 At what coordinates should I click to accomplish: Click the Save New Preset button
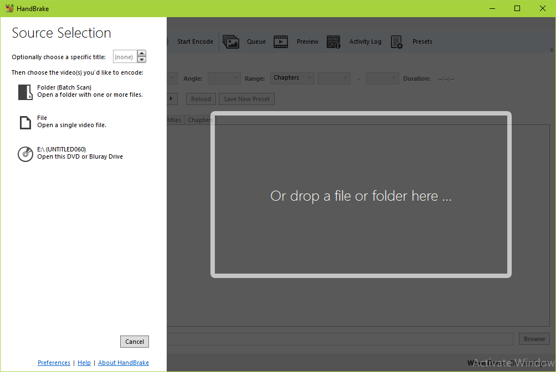246,99
